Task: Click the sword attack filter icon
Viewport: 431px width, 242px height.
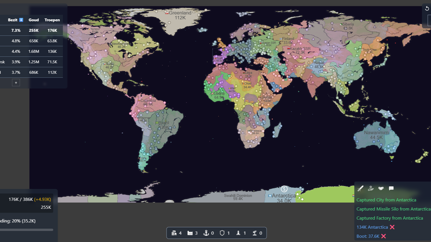Action: (360, 188)
